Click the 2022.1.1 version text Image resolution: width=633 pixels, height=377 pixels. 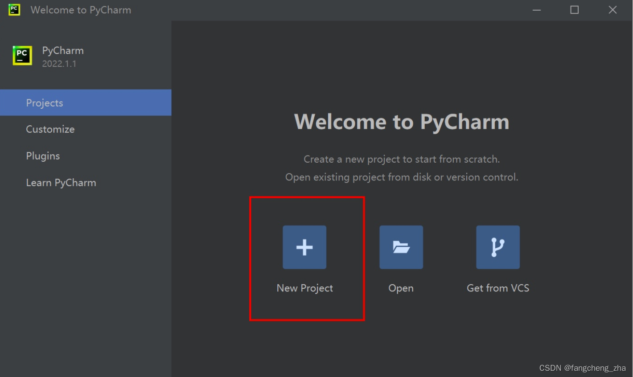tap(59, 64)
